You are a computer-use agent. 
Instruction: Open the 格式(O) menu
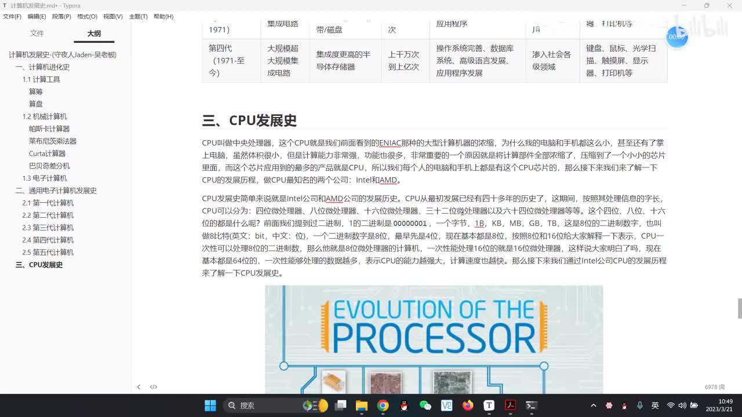[87, 16]
